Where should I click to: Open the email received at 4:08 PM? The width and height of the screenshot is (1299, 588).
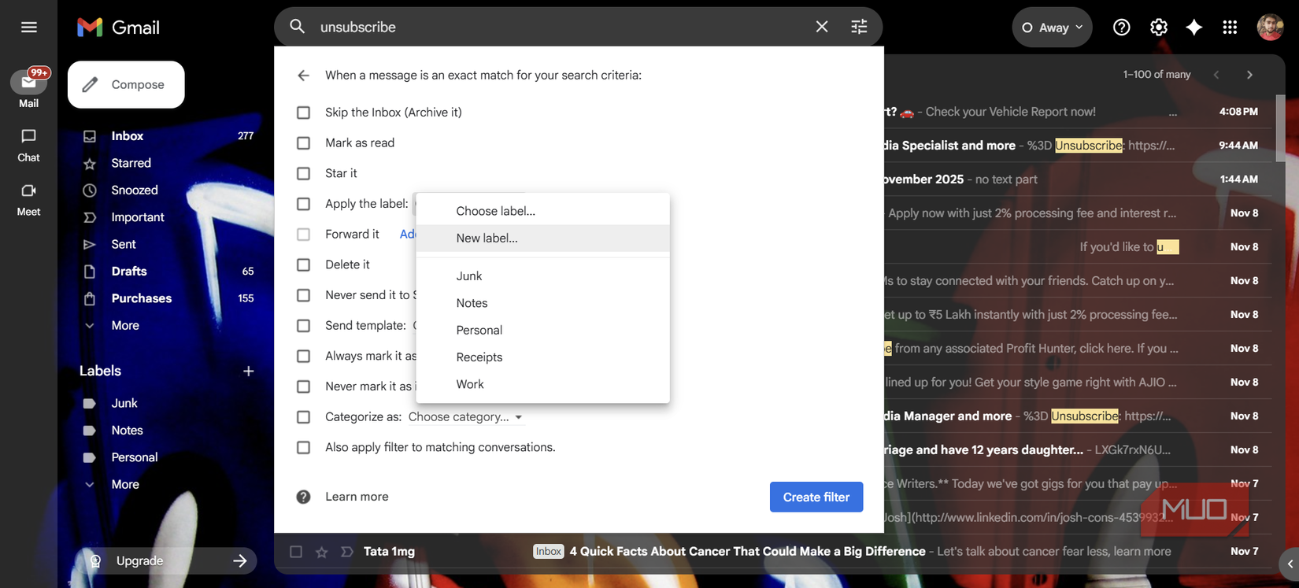[1077, 112]
